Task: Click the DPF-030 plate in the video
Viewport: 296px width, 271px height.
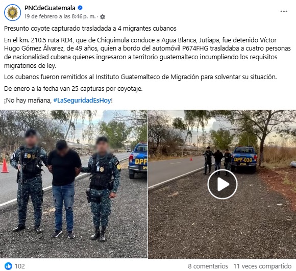Action: (243, 160)
